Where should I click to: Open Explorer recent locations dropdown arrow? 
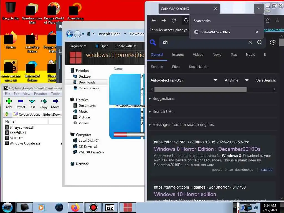83,34
